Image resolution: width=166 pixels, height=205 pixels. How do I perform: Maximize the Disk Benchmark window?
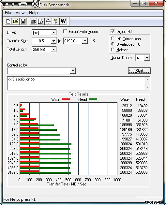click(144, 3)
